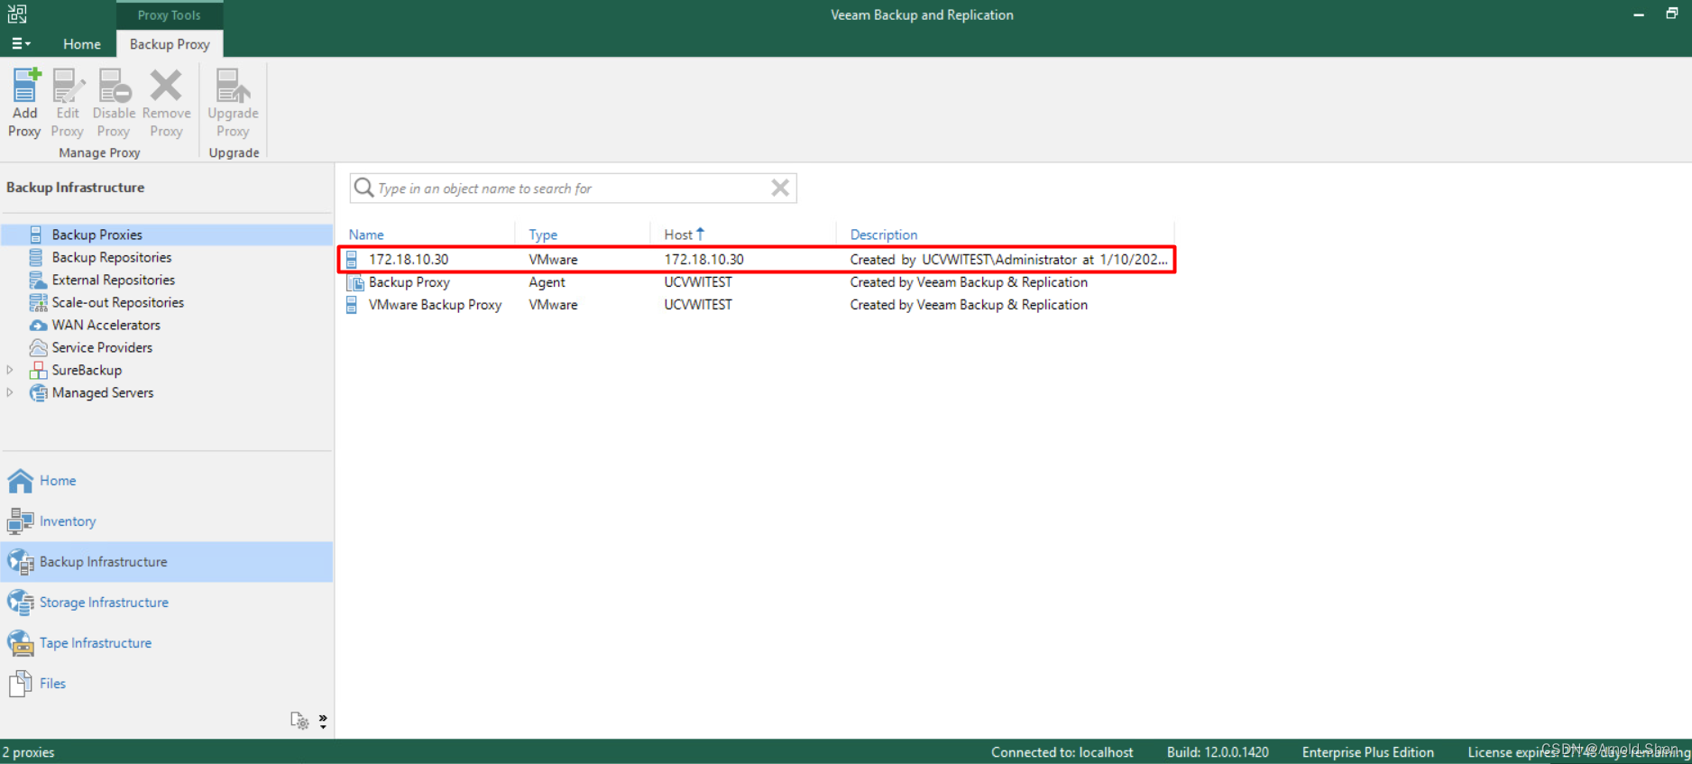Screen dimensions: 1692x764
Task: Click the Enterprise Plus Edition status text
Action: tap(1367, 752)
